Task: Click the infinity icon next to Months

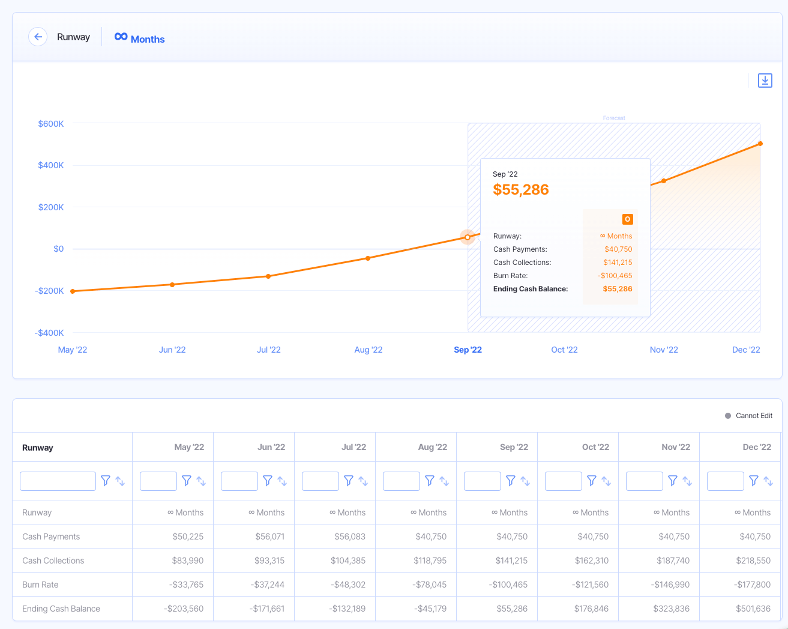Action: [x=120, y=37]
